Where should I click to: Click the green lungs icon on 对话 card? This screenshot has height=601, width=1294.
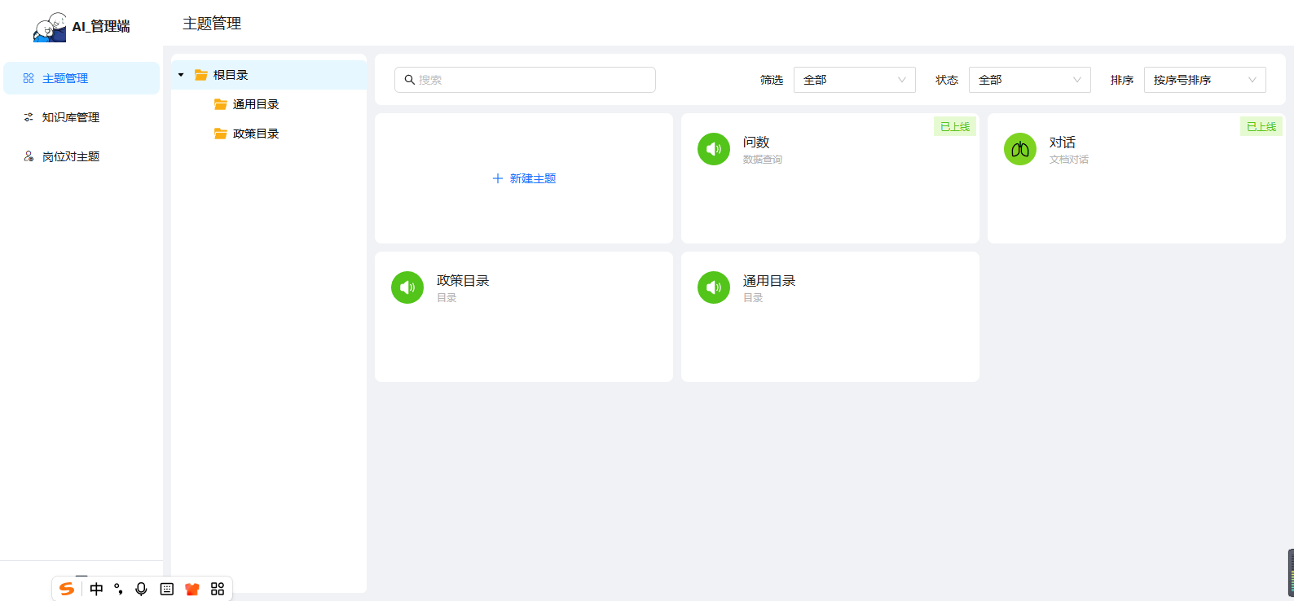pyautogui.click(x=1019, y=149)
